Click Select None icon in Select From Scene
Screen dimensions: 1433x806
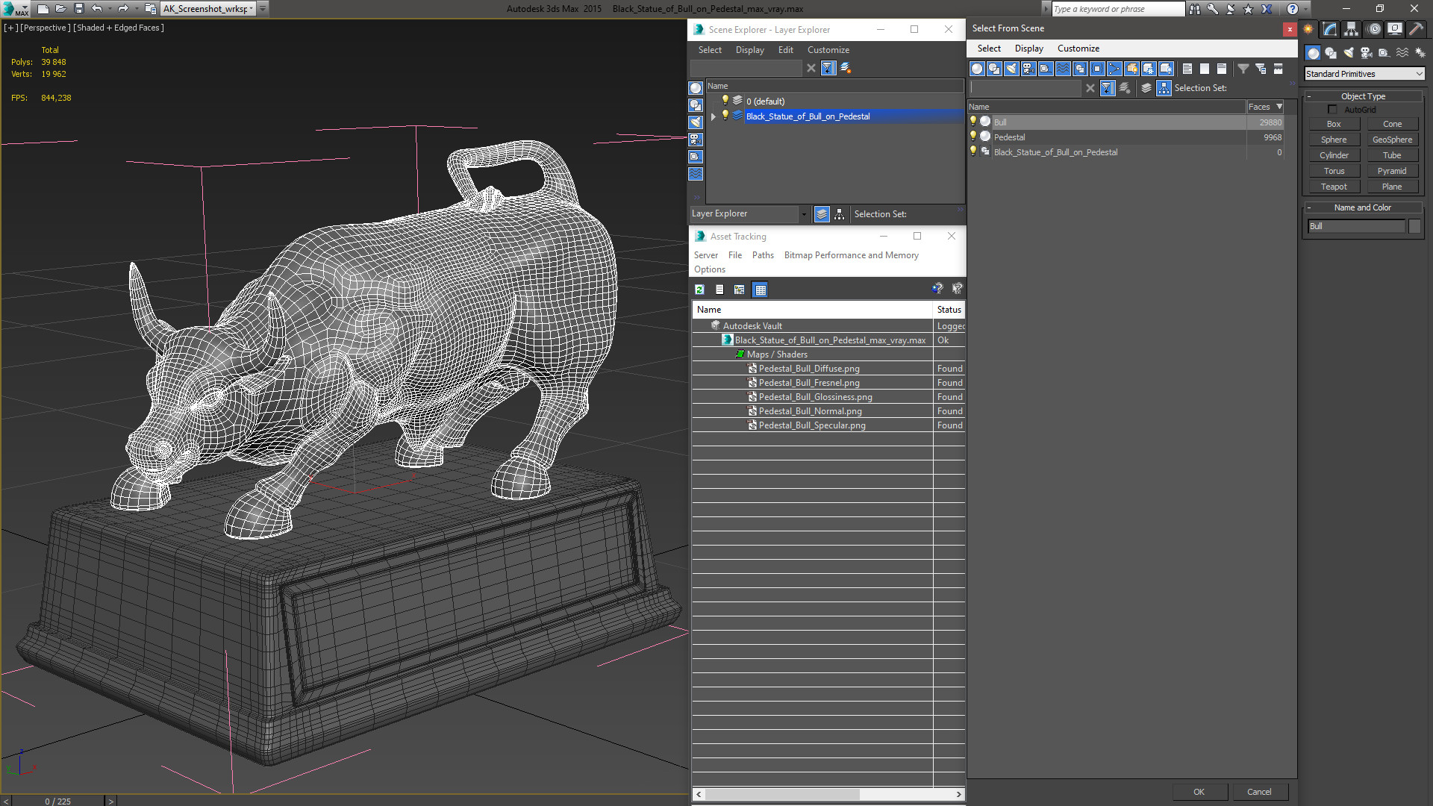(1204, 69)
